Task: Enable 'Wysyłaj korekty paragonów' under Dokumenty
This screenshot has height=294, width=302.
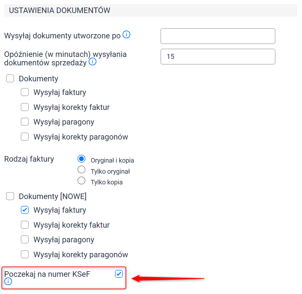Action: [x=25, y=137]
